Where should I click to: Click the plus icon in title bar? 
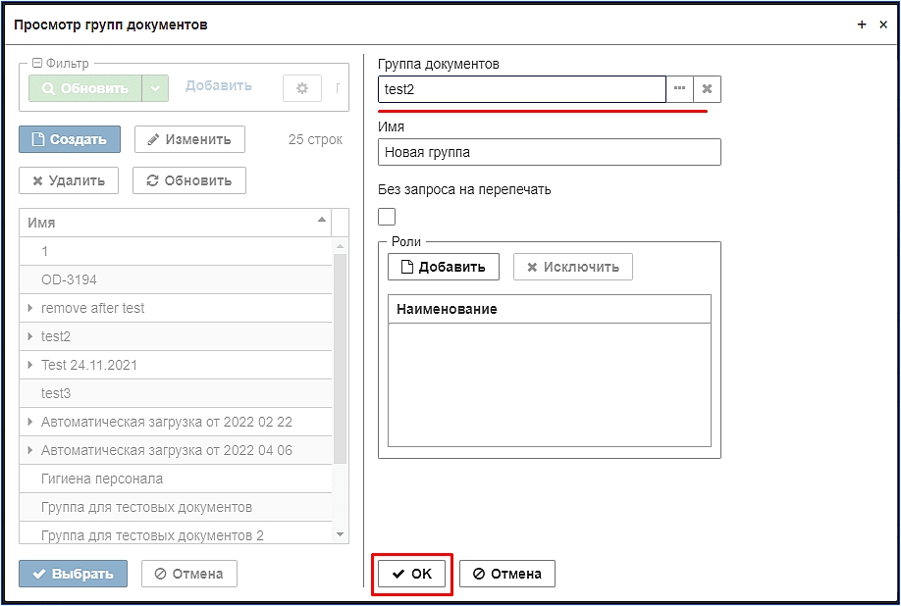click(862, 25)
